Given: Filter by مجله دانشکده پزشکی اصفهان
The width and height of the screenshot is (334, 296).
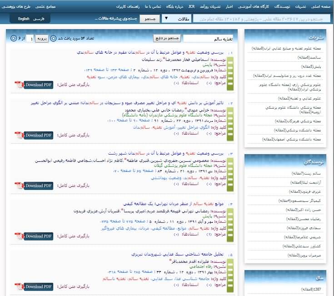Looking at the screenshot, I should click(x=291, y=140).
